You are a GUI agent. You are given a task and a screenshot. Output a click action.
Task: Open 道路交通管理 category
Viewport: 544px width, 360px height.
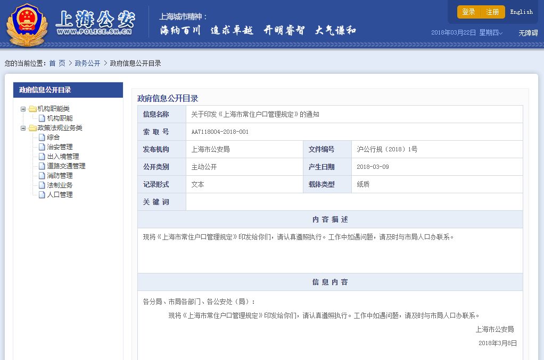pyautogui.click(x=66, y=166)
